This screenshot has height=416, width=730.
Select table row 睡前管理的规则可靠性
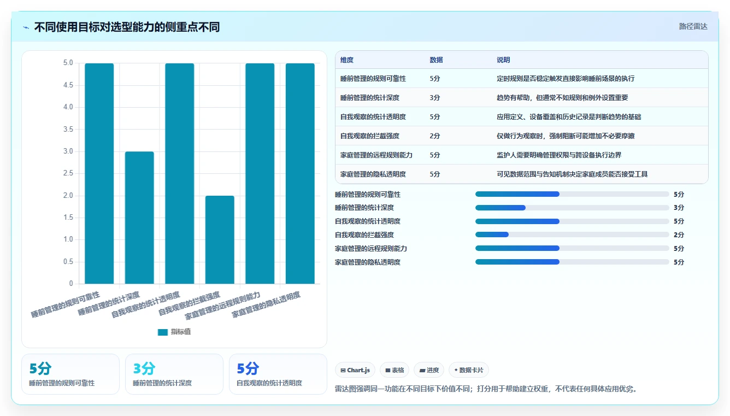tap(521, 79)
